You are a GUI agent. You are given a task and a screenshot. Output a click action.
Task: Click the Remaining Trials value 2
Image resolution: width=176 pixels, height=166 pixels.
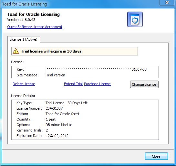[x=47, y=130]
